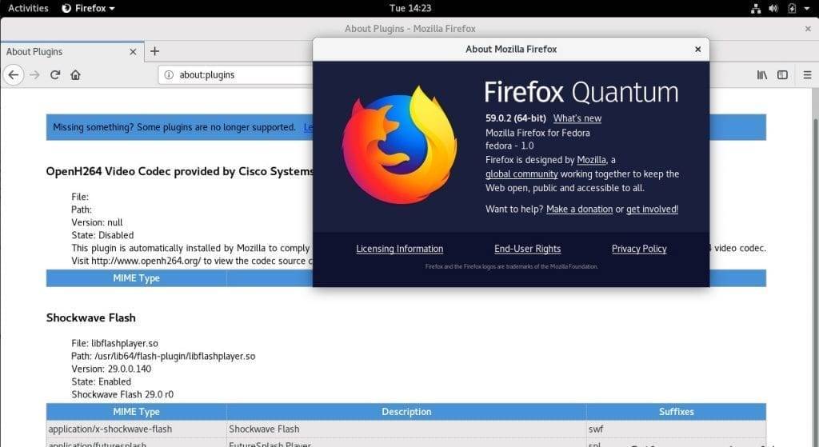819x447 pixels.
Task: Click the clock showing Tue 14:23
Action: [x=409, y=8]
